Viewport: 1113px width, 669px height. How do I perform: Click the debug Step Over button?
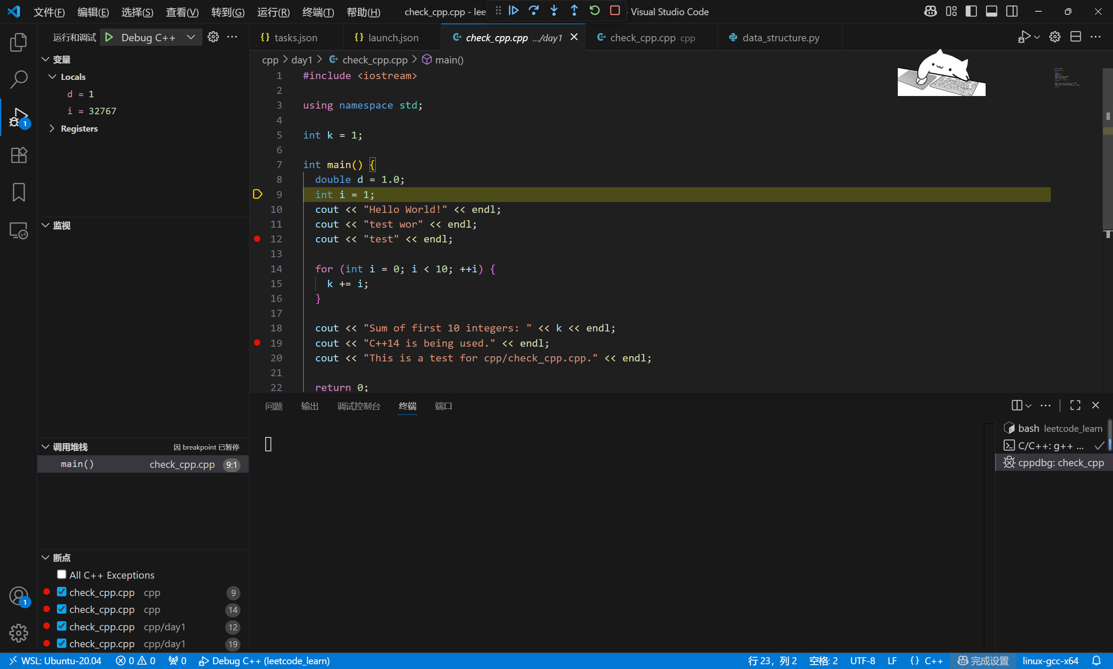[x=534, y=10]
